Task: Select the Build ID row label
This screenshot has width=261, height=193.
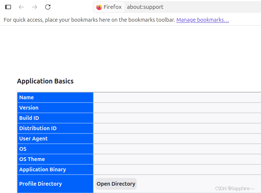Action: tap(29, 118)
